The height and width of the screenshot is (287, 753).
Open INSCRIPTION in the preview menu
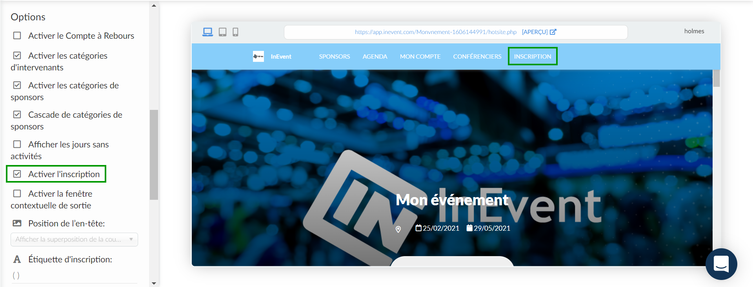533,57
